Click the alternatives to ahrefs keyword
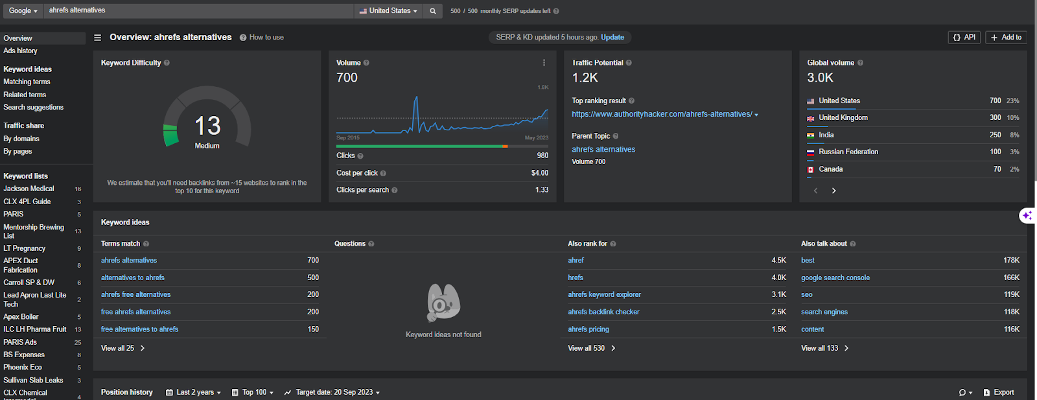The width and height of the screenshot is (1037, 400). (x=133, y=278)
